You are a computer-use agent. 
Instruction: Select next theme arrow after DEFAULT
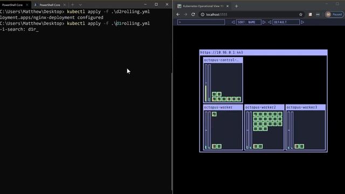(302, 22)
